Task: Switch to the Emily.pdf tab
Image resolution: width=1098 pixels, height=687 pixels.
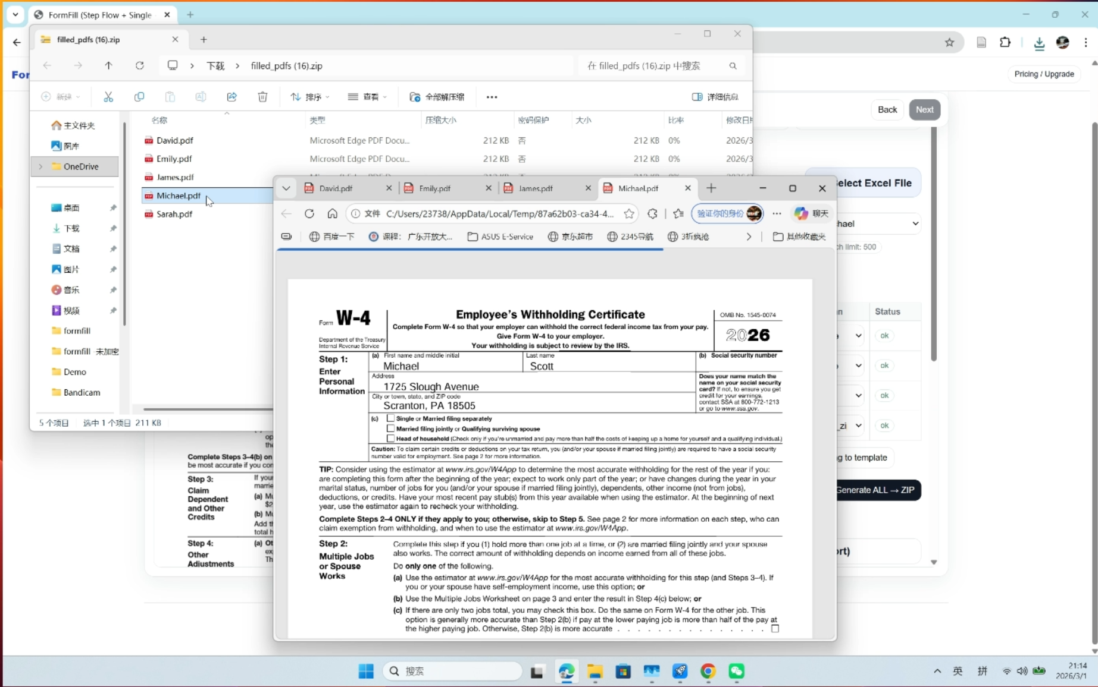Action: pos(434,188)
